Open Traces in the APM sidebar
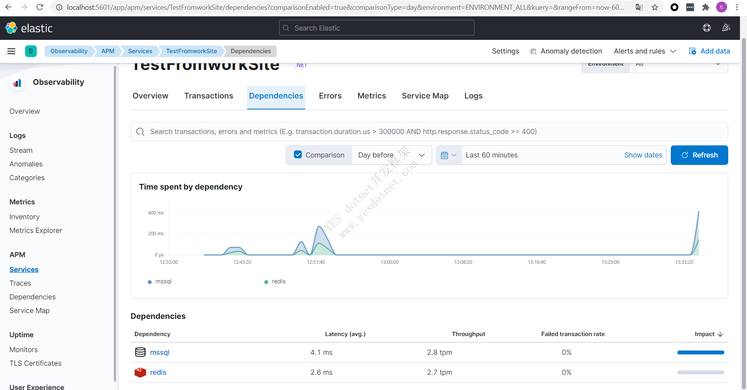 [20, 283]
